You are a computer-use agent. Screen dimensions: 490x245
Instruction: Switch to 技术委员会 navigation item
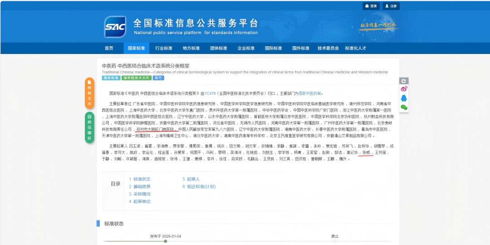[x=328, y=48]
